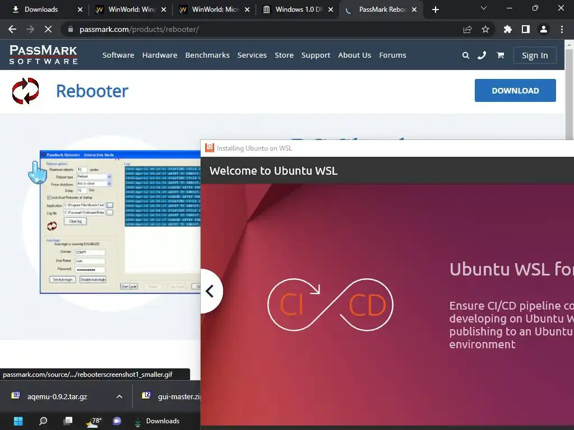
Task: Go back to the previous page
Action: 12,29
